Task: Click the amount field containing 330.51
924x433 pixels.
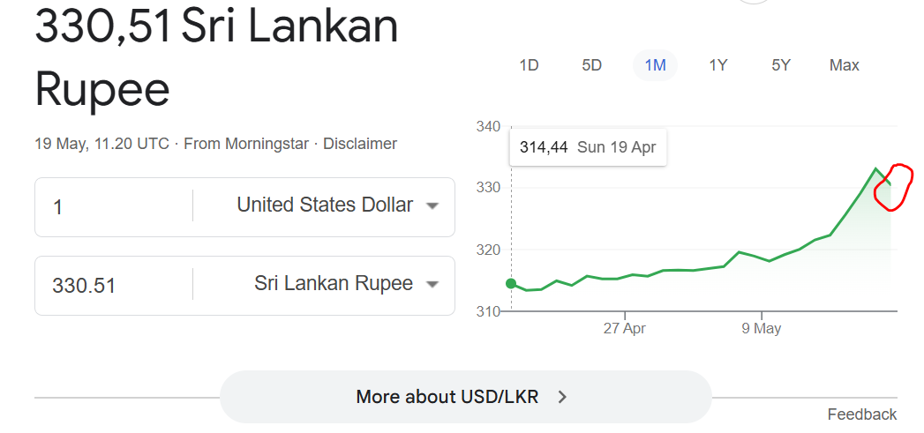Action: click(114, 286)
